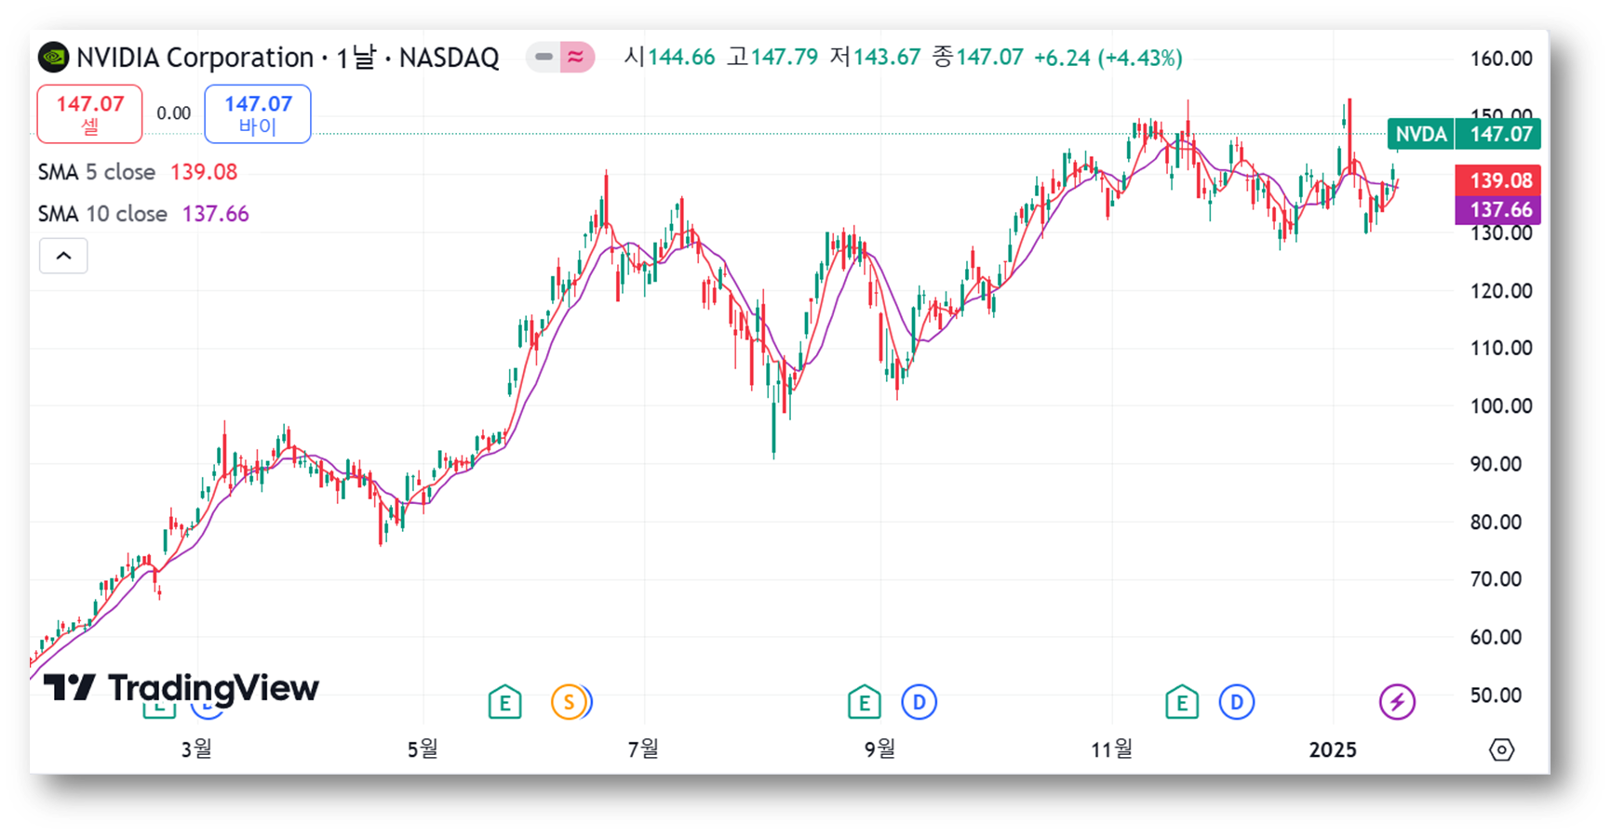Click the purple 137.66 SMA price label
The height and width of the screenshot is (835, 1611).
(1498, 210)
